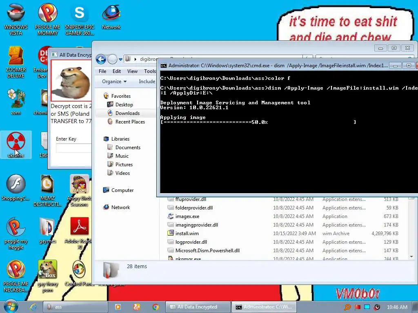Open Pictures library in navigation pane
This screenshot has height=313, width=418.
tap(124, 165)
